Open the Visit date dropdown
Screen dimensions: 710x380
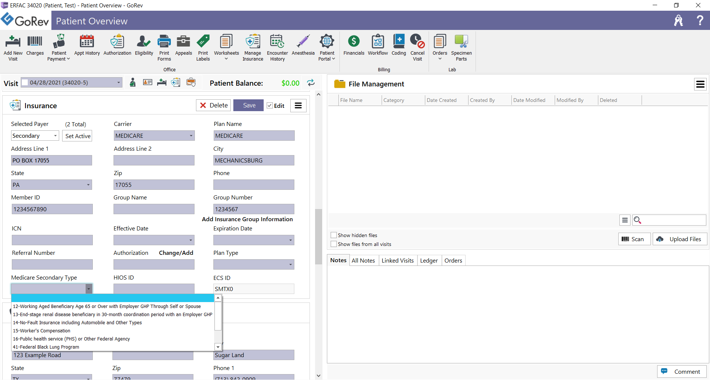click(119, 82)
